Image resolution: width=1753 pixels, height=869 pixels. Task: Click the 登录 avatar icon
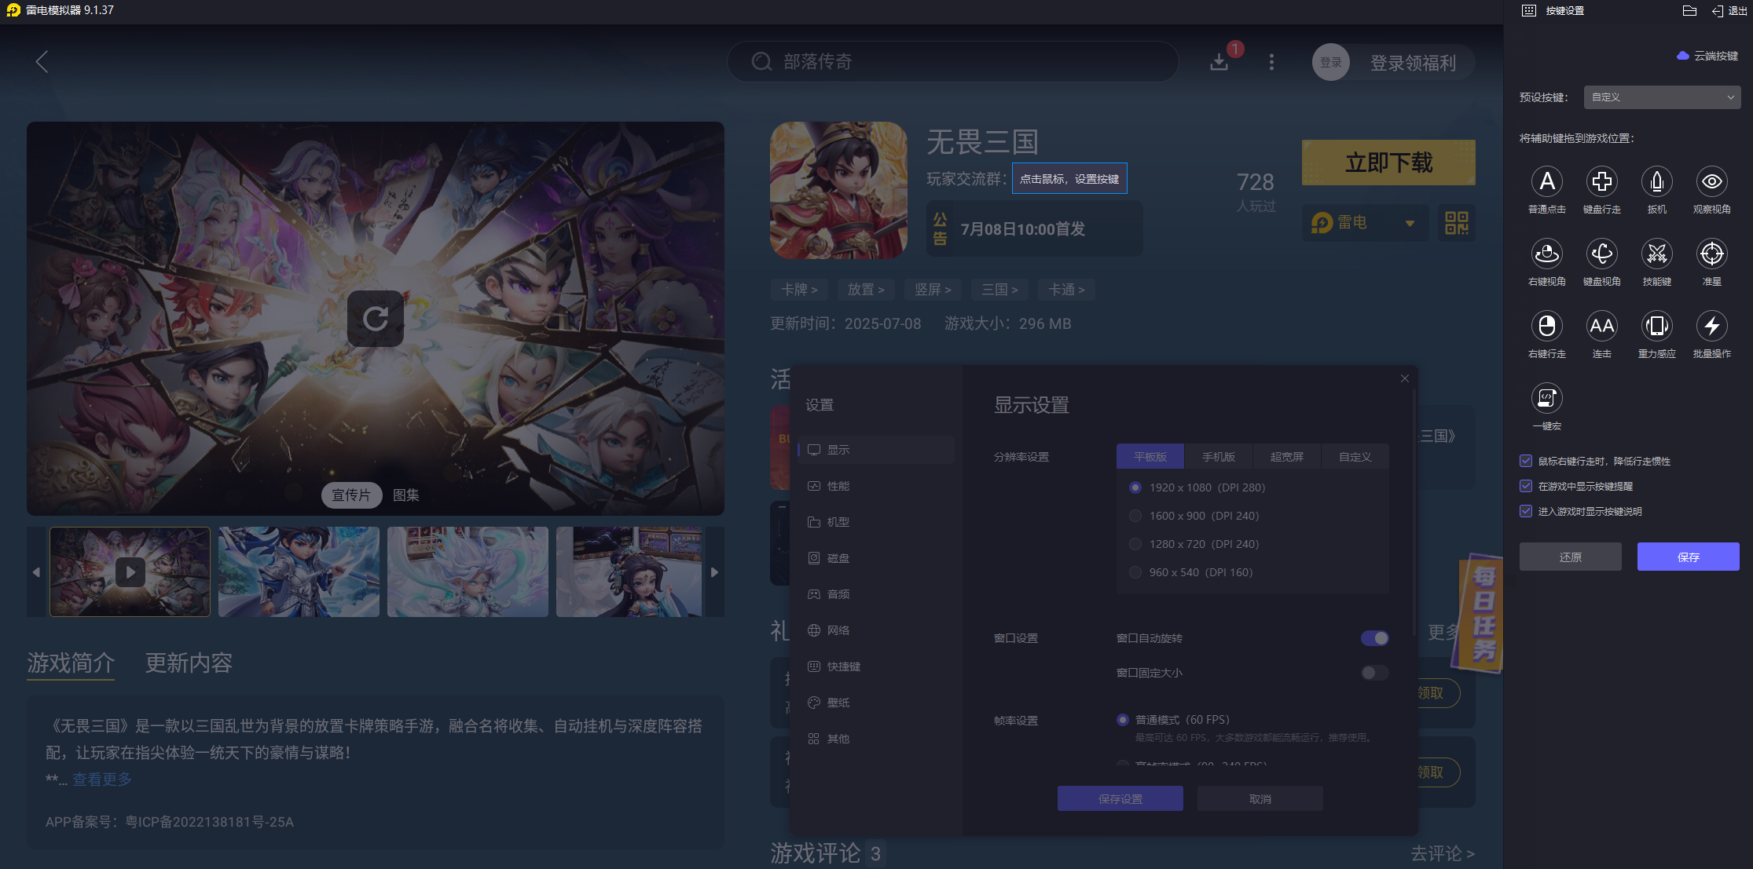click(x=1330, y=63)
